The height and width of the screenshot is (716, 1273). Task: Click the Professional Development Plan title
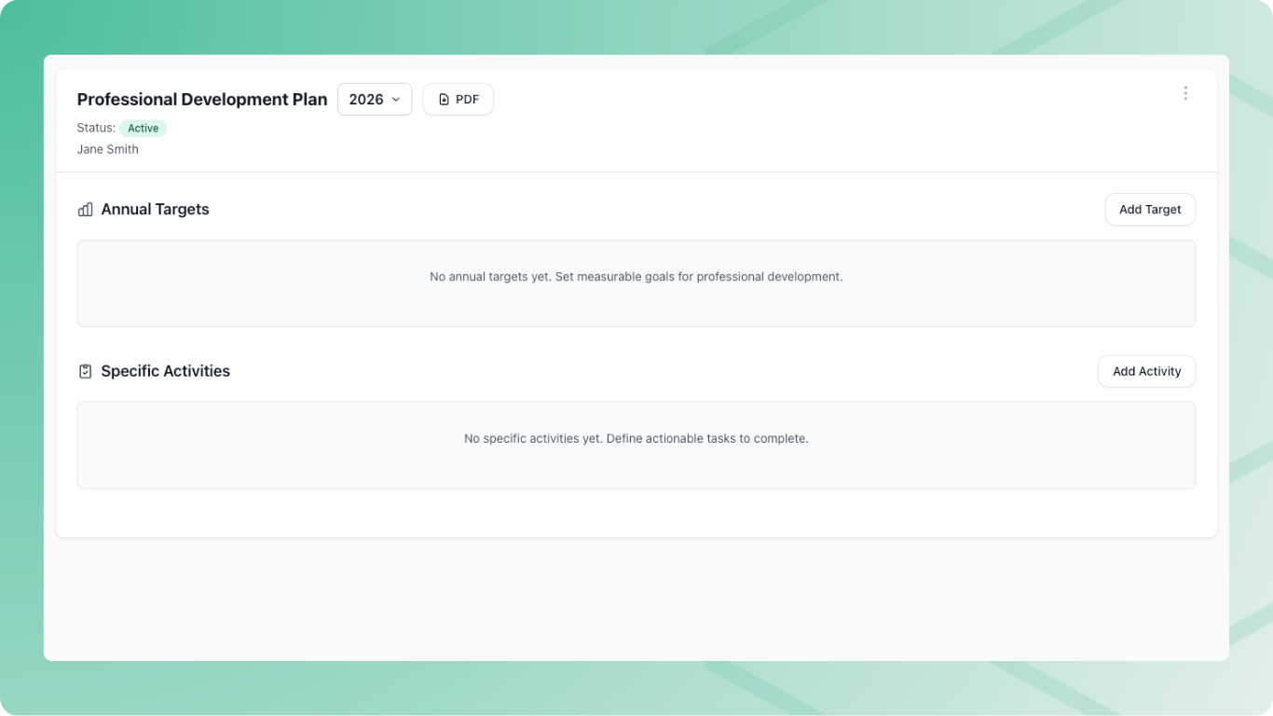pos(202,100)
